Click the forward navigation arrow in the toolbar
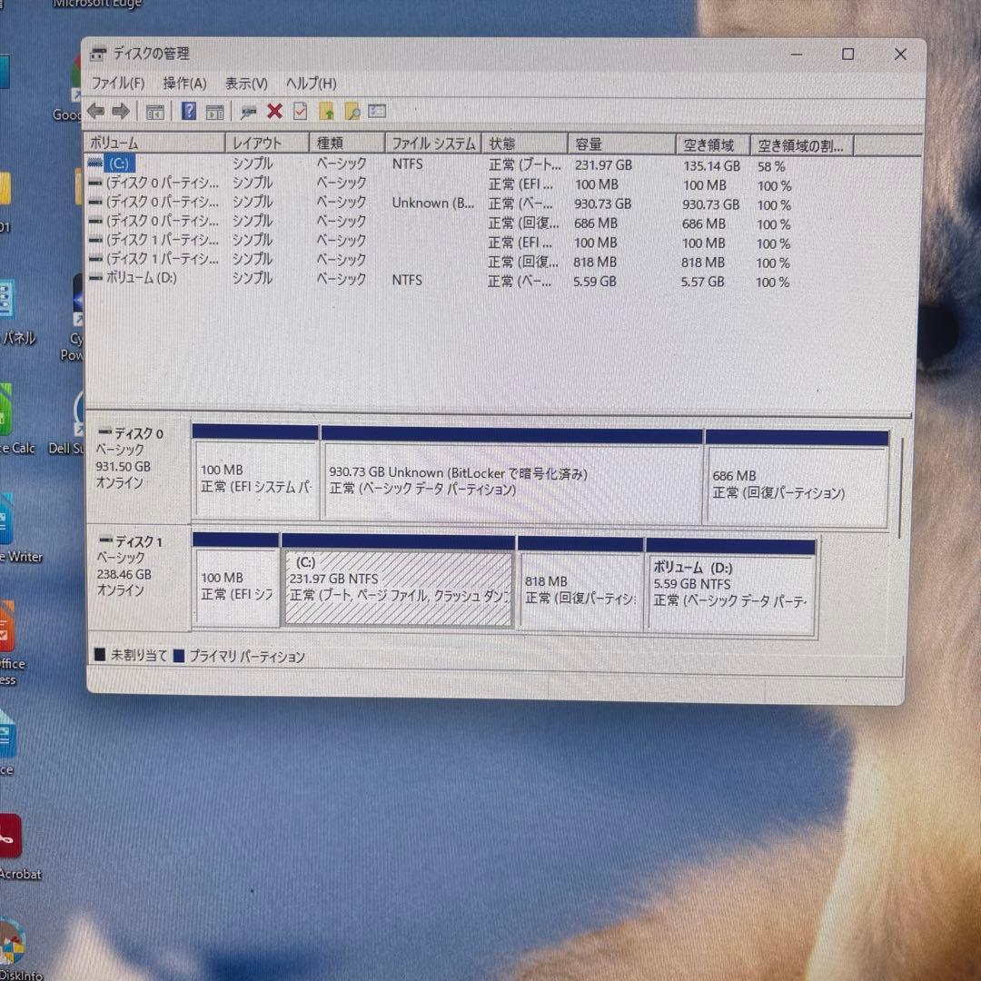 [x=119, y=111]
